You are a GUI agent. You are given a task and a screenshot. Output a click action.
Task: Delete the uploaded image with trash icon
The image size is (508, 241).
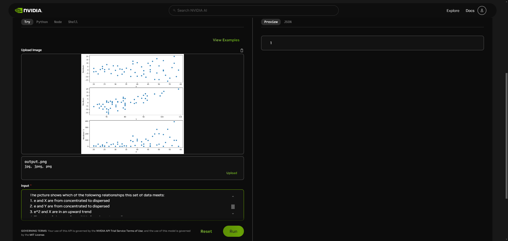click(x=242, y=50)
